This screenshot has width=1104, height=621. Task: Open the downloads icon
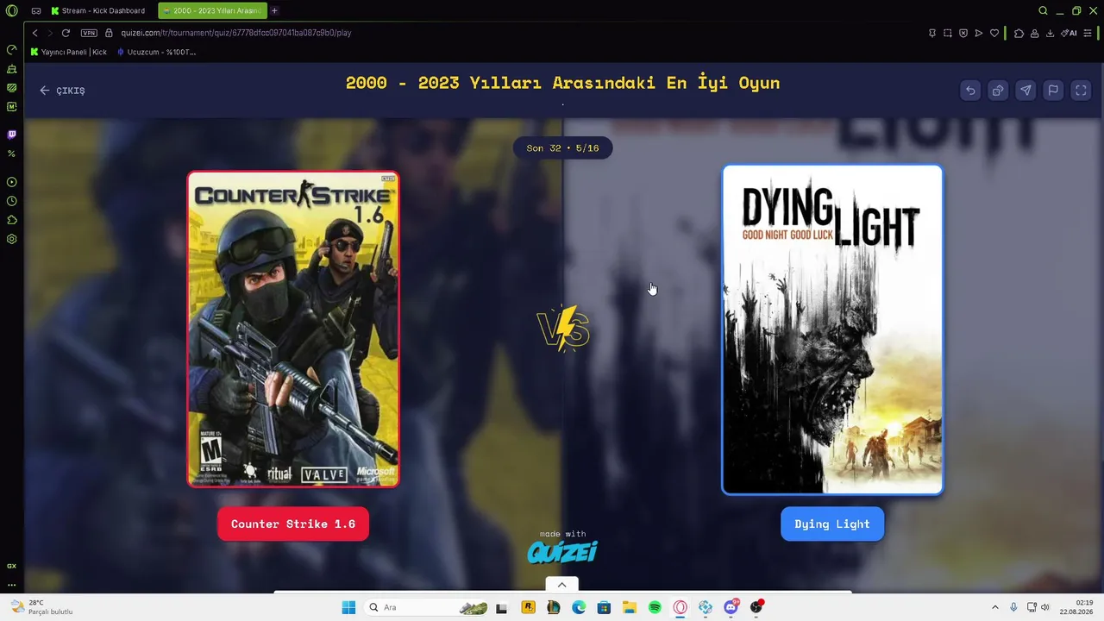[x=1050, y=33]
